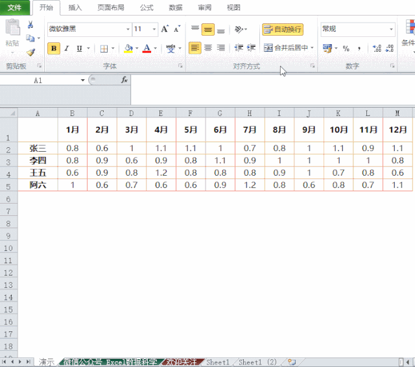Apply red font color A
Screen dimensions: 415x367
(x=147, y=49)
